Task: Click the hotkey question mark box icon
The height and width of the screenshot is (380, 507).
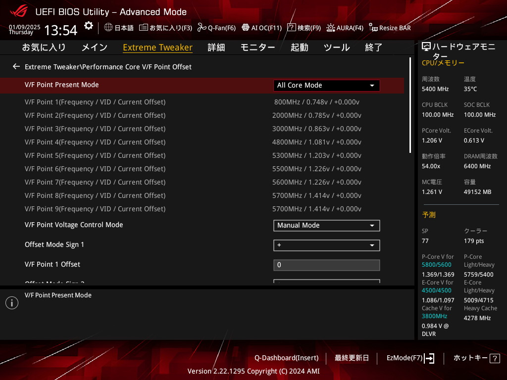Action: pyautogui.click(x=495, y=358)
